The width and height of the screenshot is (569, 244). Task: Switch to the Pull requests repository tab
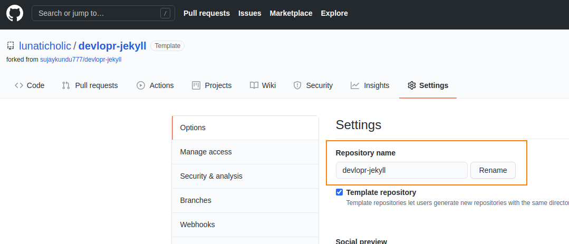90,85
